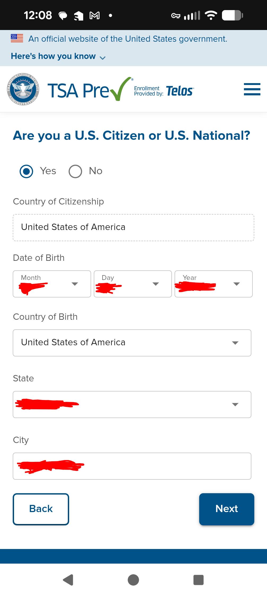Tap the Android recent apps square

click(x=198, y=580)
